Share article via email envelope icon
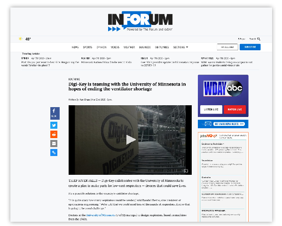 coord(54,143)
